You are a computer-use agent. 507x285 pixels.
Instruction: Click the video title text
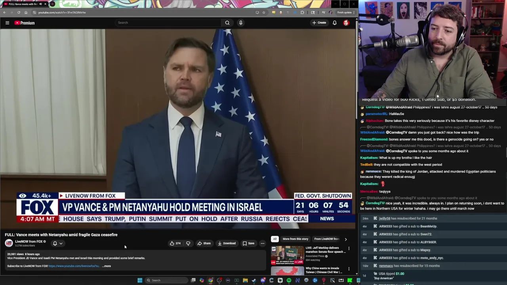[x=61, y=235]
